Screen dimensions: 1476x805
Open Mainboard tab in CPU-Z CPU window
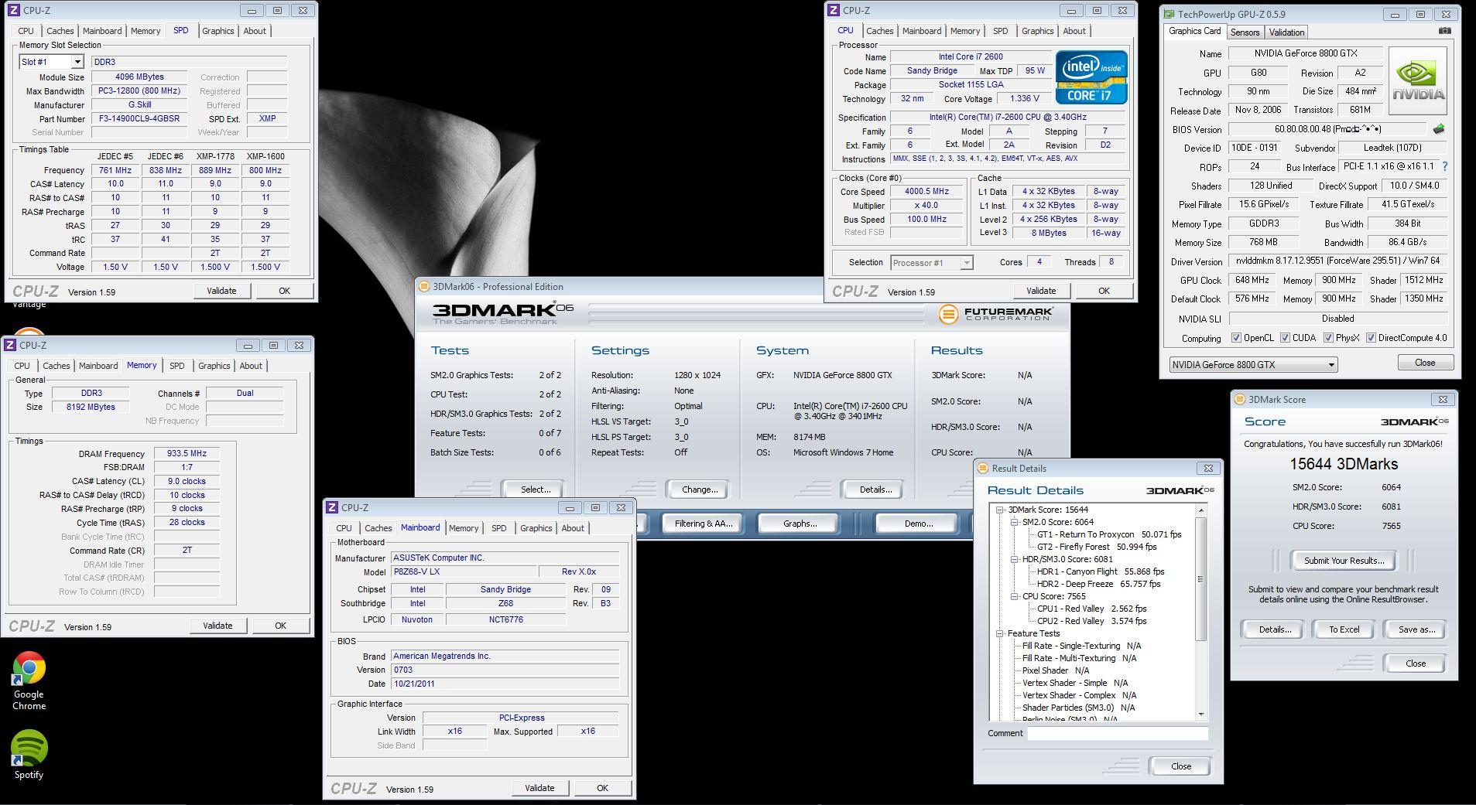[x=922, y=31]
